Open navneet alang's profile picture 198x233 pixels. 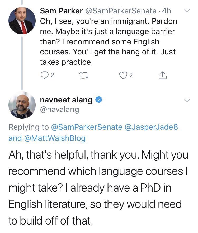tap(22, 105)
